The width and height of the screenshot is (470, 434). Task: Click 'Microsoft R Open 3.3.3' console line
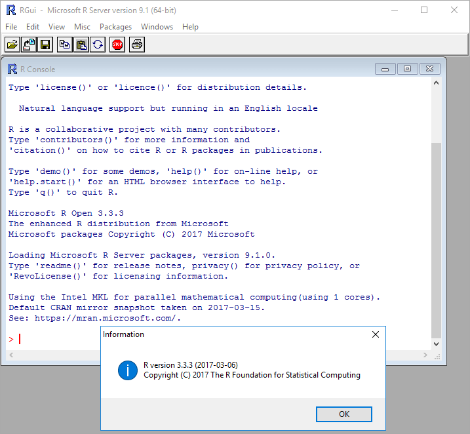[66, 214]
